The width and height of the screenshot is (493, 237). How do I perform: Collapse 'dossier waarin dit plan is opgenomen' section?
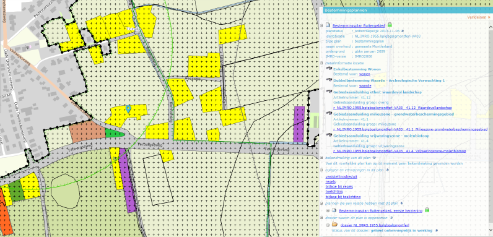click(x=321, y=218)
